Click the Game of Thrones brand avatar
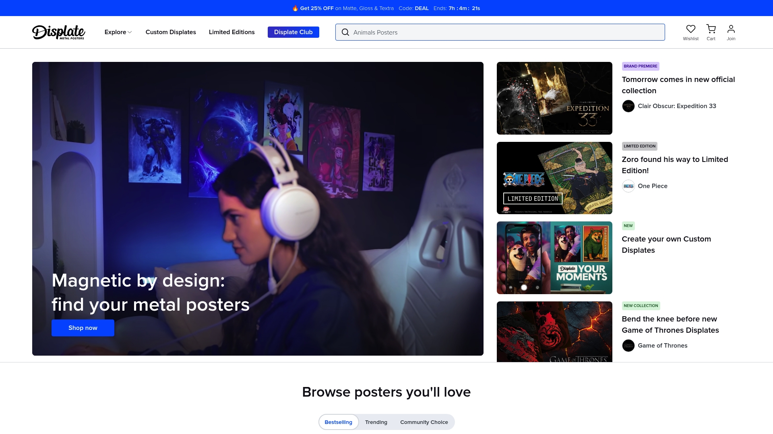The height and width of the screenshot is (434, 773). click(628, 346)
